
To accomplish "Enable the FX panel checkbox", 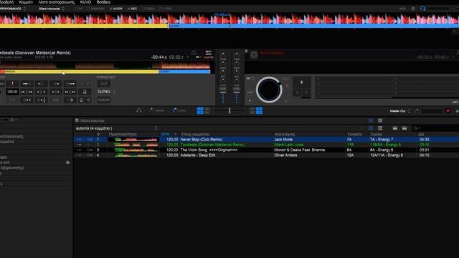I will point(78,9).
